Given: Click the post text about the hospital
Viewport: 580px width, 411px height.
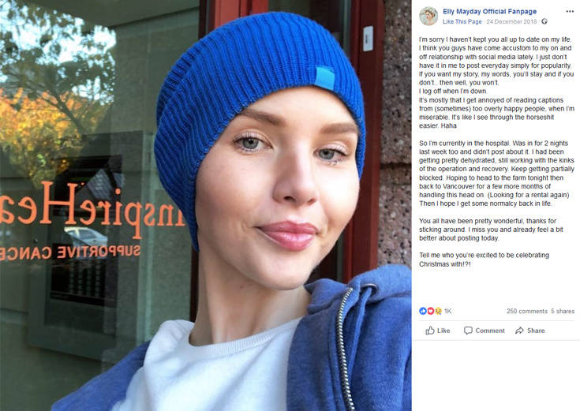Looking at the screenshot, I should point(496,173).
